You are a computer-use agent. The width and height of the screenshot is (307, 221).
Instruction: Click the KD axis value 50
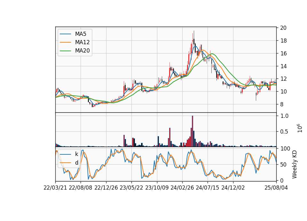click(x=283, y=165)
